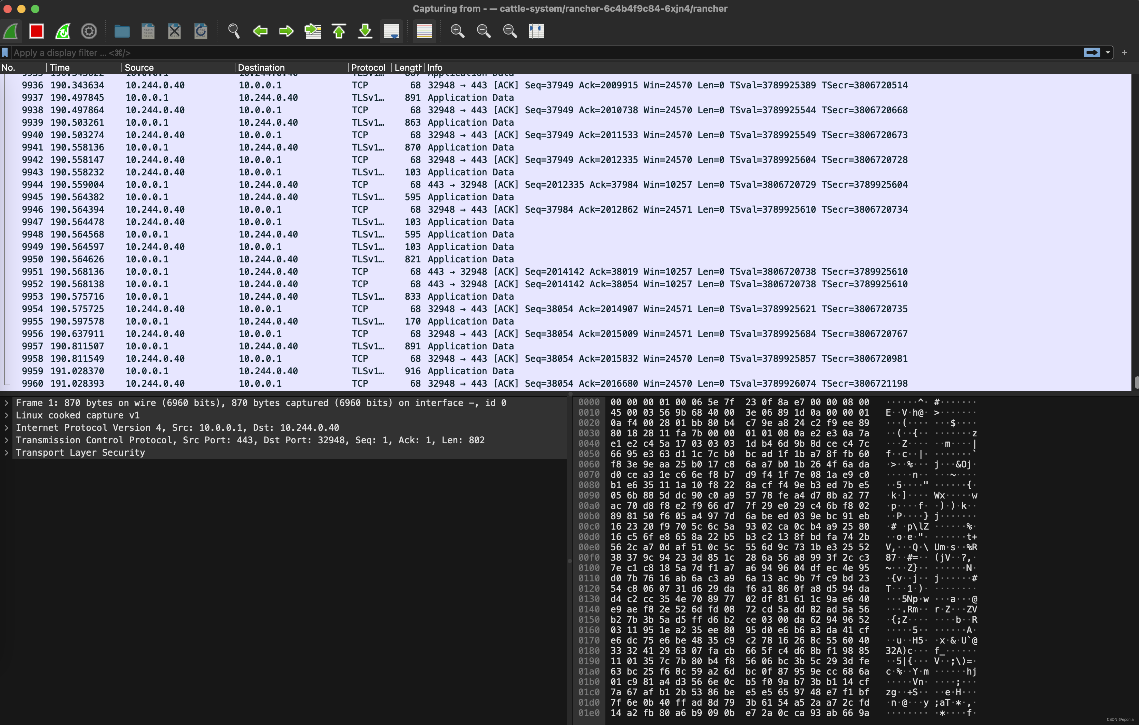Screen dimensions: 1139x725
Task: Select packet 9951 with Ack=38019
Action: [x=565, y=272]
